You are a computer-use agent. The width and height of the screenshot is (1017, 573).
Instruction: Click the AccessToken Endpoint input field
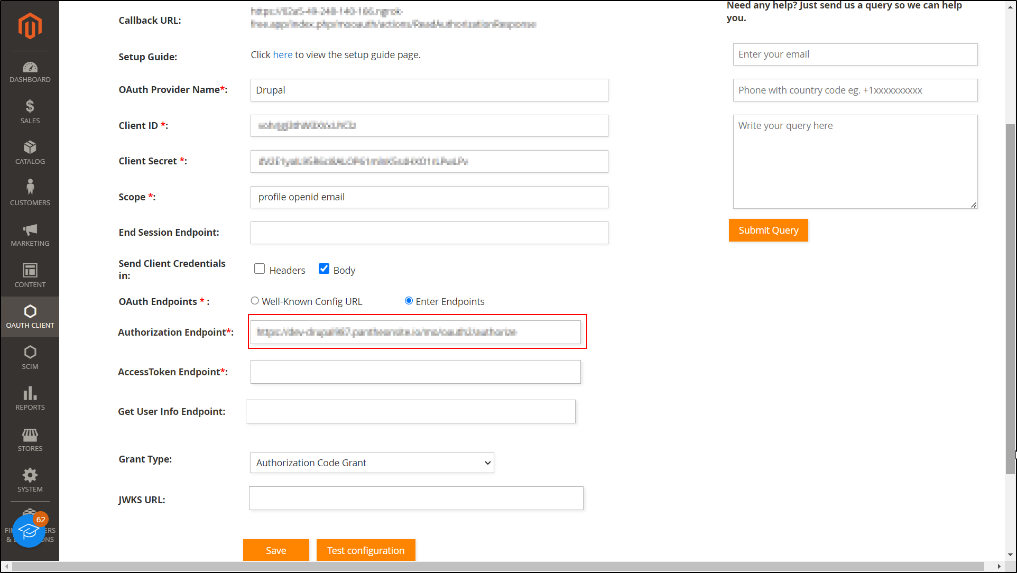tap(415, 372)
